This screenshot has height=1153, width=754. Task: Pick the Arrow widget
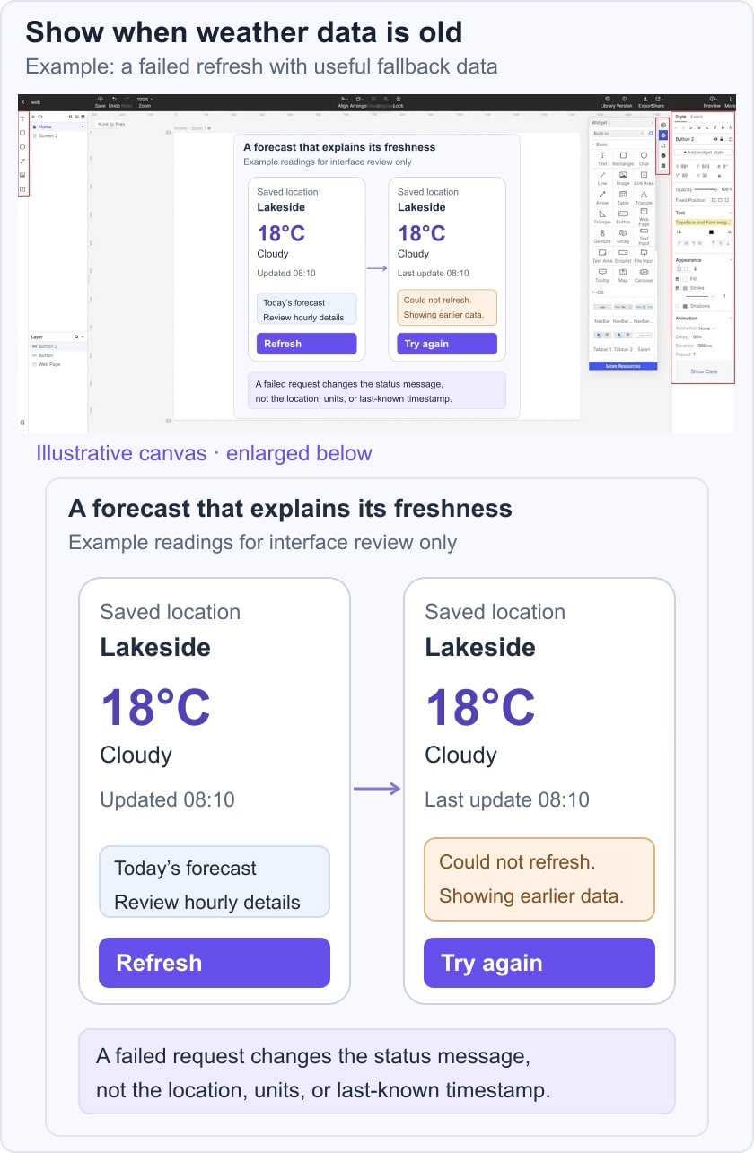(x=602, y=197)
